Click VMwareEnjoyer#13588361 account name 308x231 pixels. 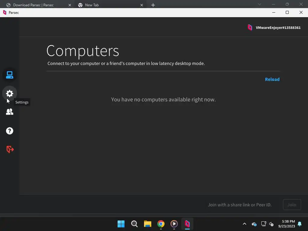278,28
